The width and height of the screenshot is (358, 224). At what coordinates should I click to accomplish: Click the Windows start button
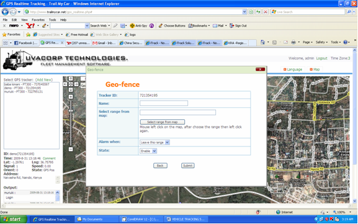click(14, 219)
